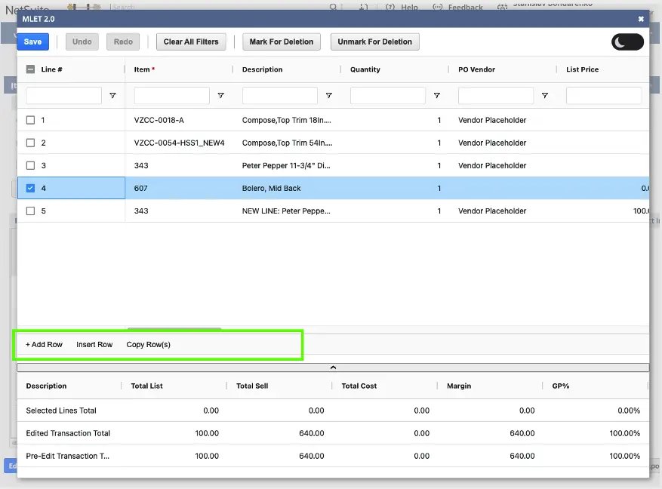Click the Edited Transaction Total row label
Screen dimensions: 662x489
(x=68, y=433)
